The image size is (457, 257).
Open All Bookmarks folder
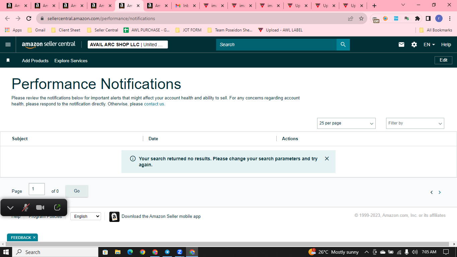click(x=436, y=30)
